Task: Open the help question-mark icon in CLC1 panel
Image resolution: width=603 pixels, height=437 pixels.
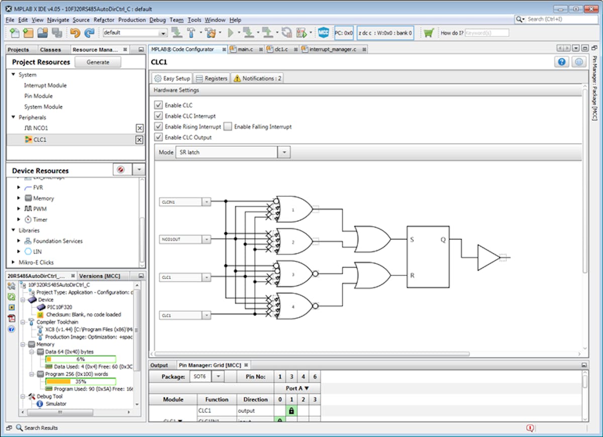Action: 561,62
